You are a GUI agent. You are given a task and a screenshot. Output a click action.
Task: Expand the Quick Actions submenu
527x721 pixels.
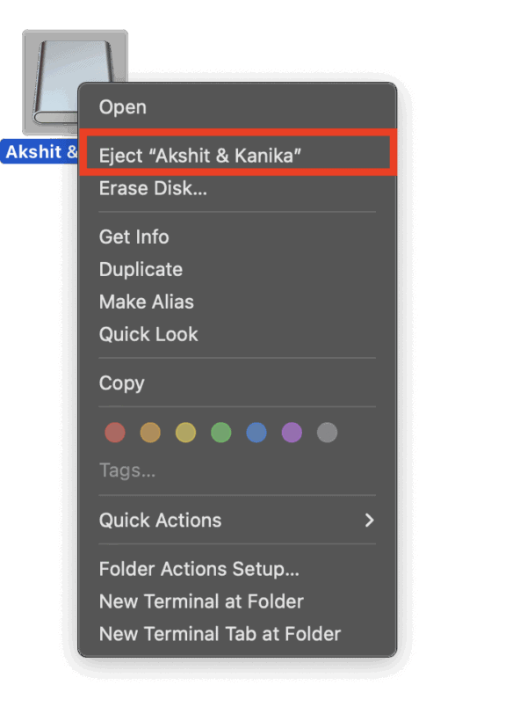[160, 521]
